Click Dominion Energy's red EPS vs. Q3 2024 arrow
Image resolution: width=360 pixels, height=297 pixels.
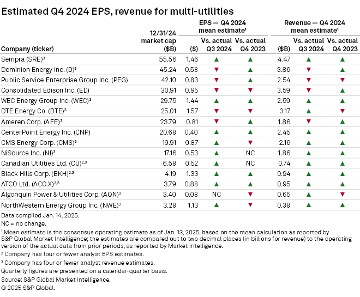pos(218,70)
